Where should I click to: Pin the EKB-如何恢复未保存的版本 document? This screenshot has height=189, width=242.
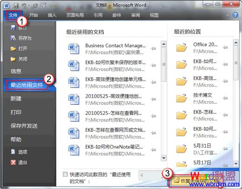point(153,65)
